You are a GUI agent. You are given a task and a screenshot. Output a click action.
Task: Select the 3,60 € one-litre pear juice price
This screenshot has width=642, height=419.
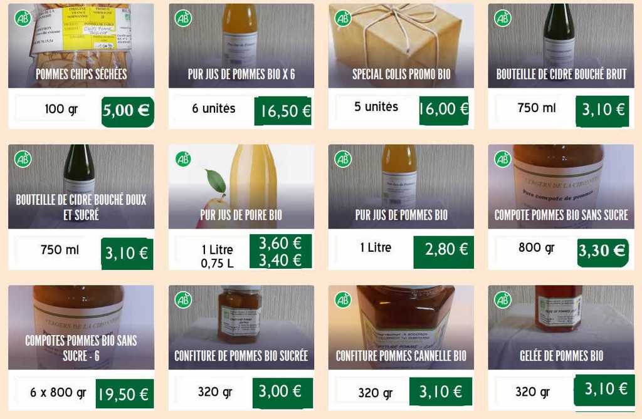coord(280,243)
